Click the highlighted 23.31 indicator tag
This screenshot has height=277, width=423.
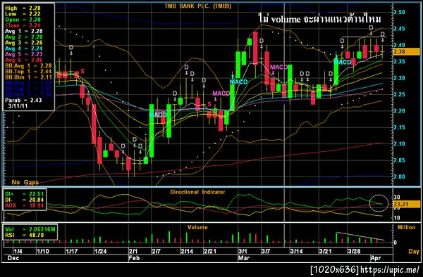407,204
